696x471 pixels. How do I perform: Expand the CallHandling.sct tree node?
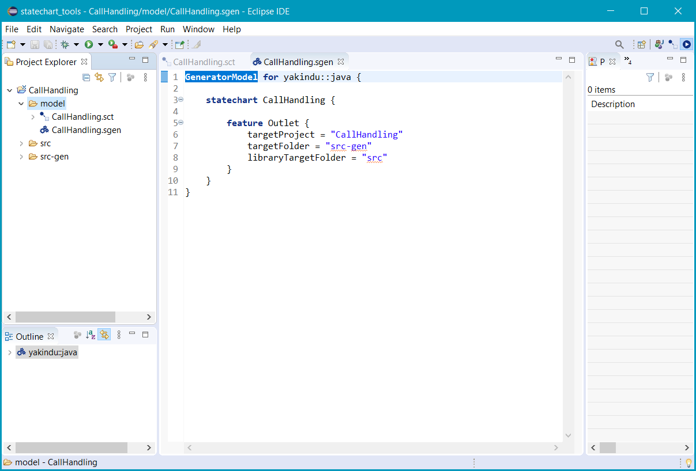pyautogui.click(x=33, y=117)
